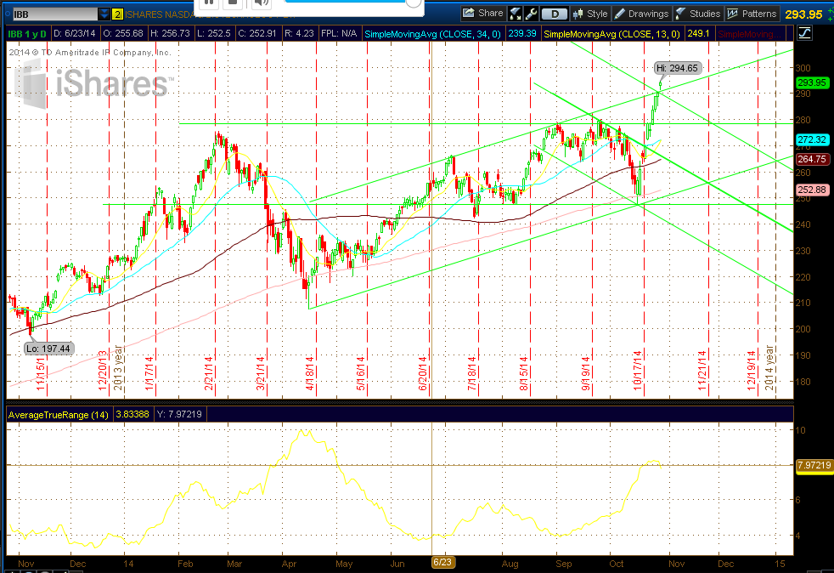This screenshot has width=834, height=573.
Task: Open the Style menu
Action: [590, 14]
